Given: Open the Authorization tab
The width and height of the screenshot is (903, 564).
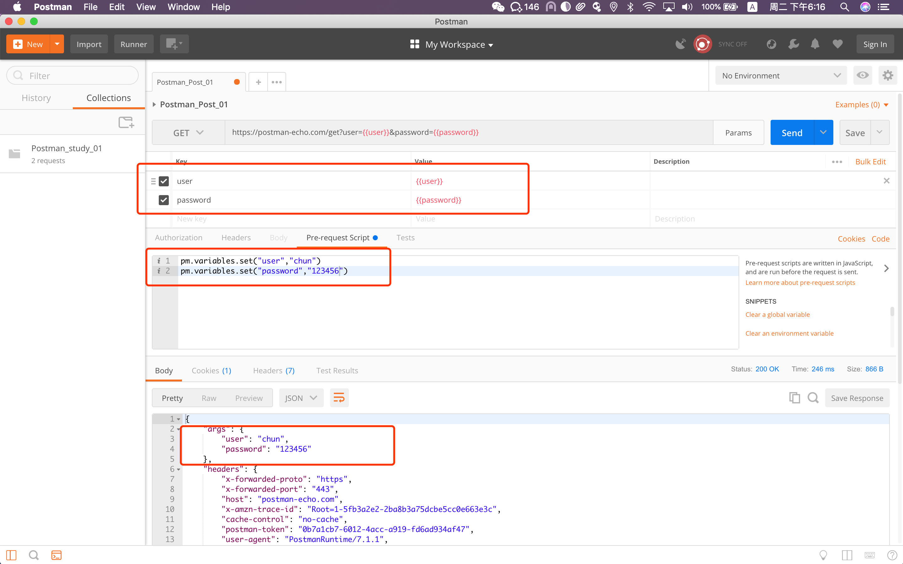Looking at the screenshot, I should pyautogui.click(x=179, y=237).
